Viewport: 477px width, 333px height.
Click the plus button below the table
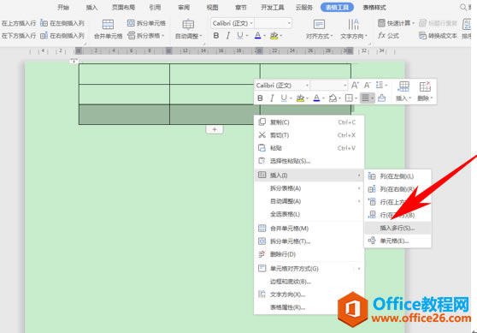tap(215, 129)
